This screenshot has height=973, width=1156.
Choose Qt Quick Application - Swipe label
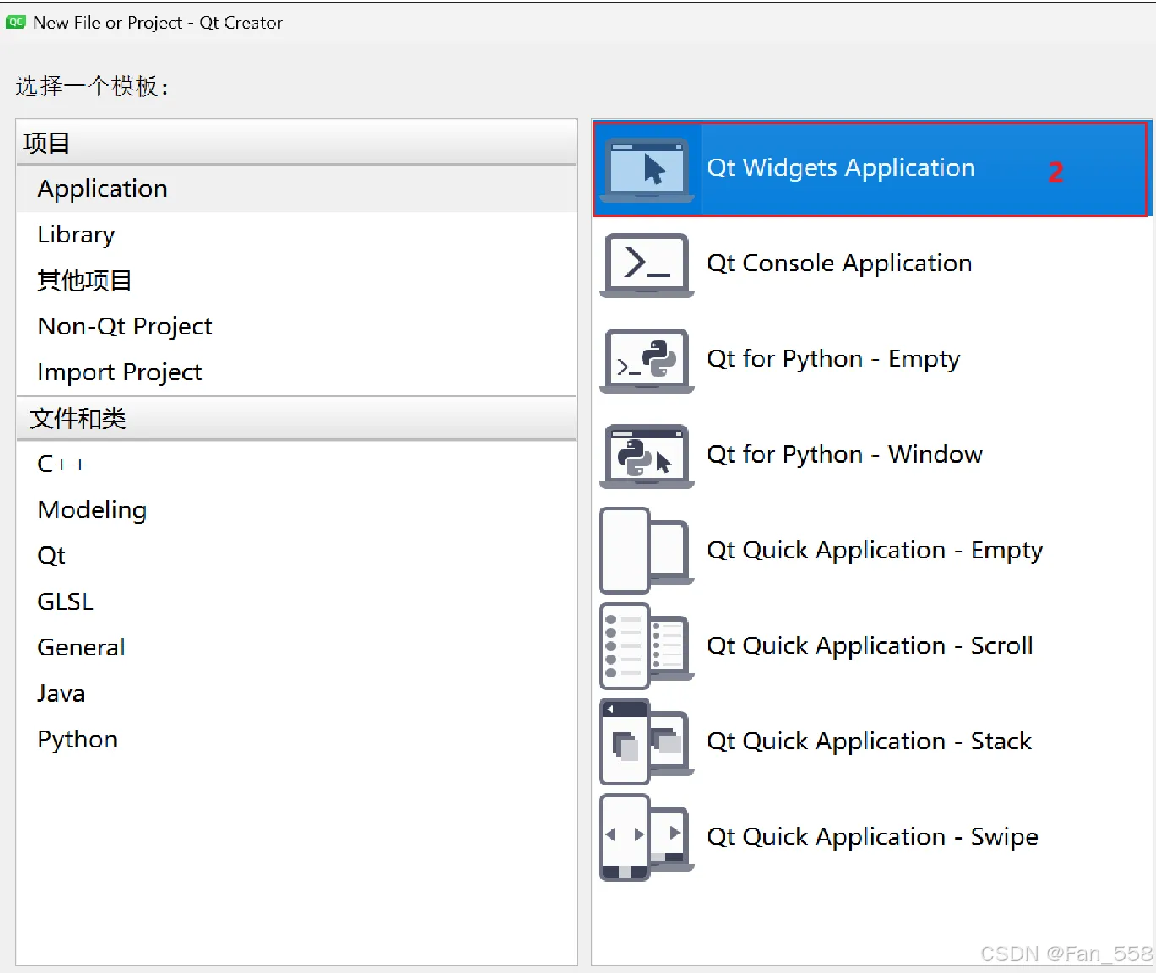(872, 836)
